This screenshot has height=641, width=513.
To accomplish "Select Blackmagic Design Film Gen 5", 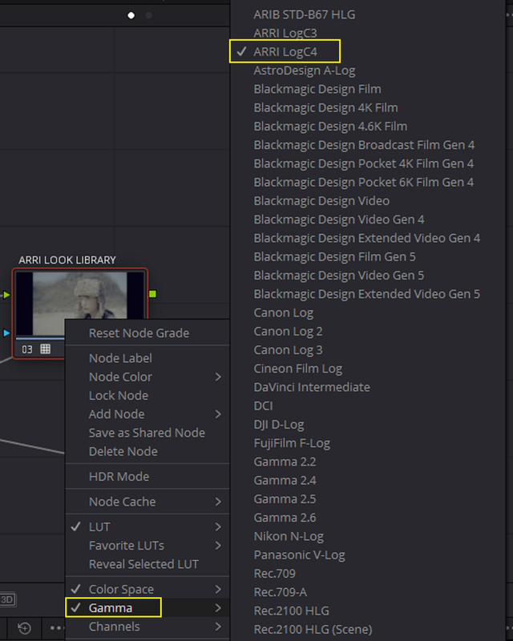I will point(334,256).
